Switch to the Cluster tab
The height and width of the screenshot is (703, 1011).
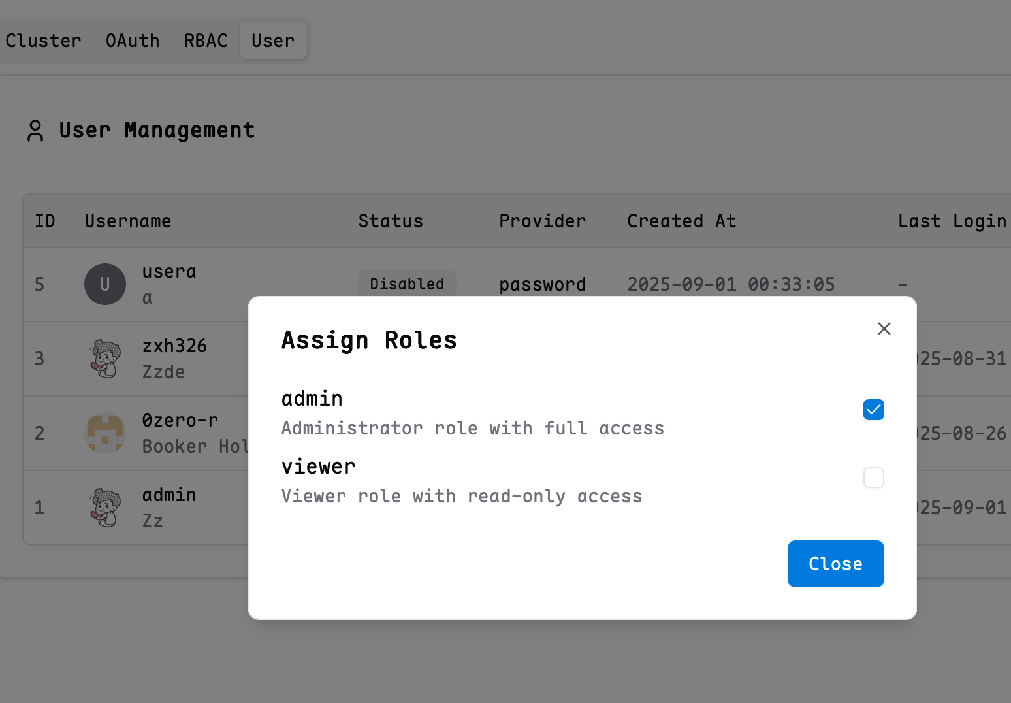(43, 41)
